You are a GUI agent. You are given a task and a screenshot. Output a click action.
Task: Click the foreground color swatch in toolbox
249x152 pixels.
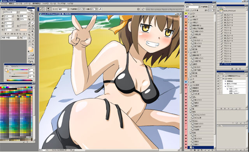30,49
